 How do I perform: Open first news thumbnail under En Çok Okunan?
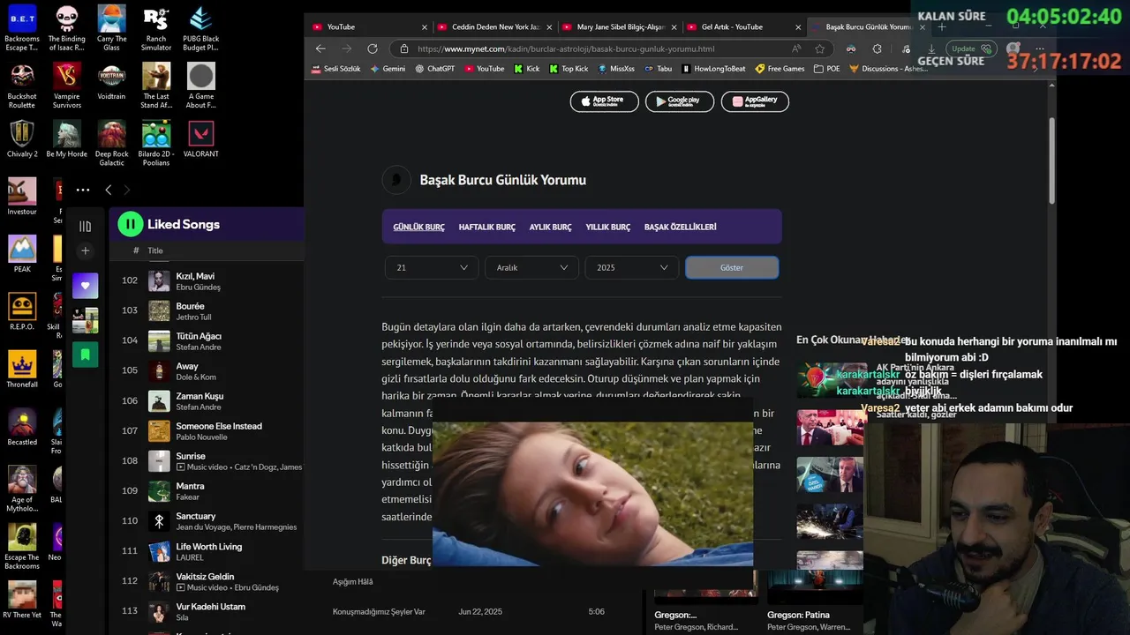pos(830,380)
